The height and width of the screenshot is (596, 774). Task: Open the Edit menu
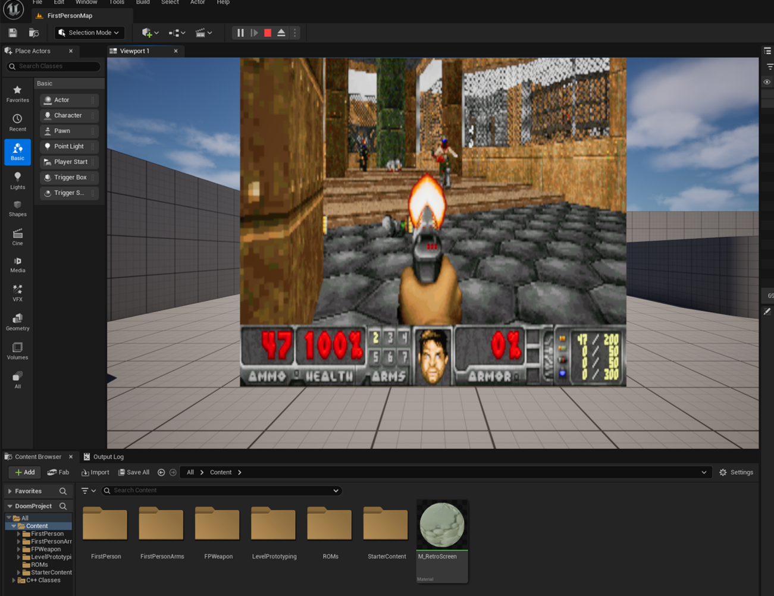pyautogui.click(x=59, y=2)
